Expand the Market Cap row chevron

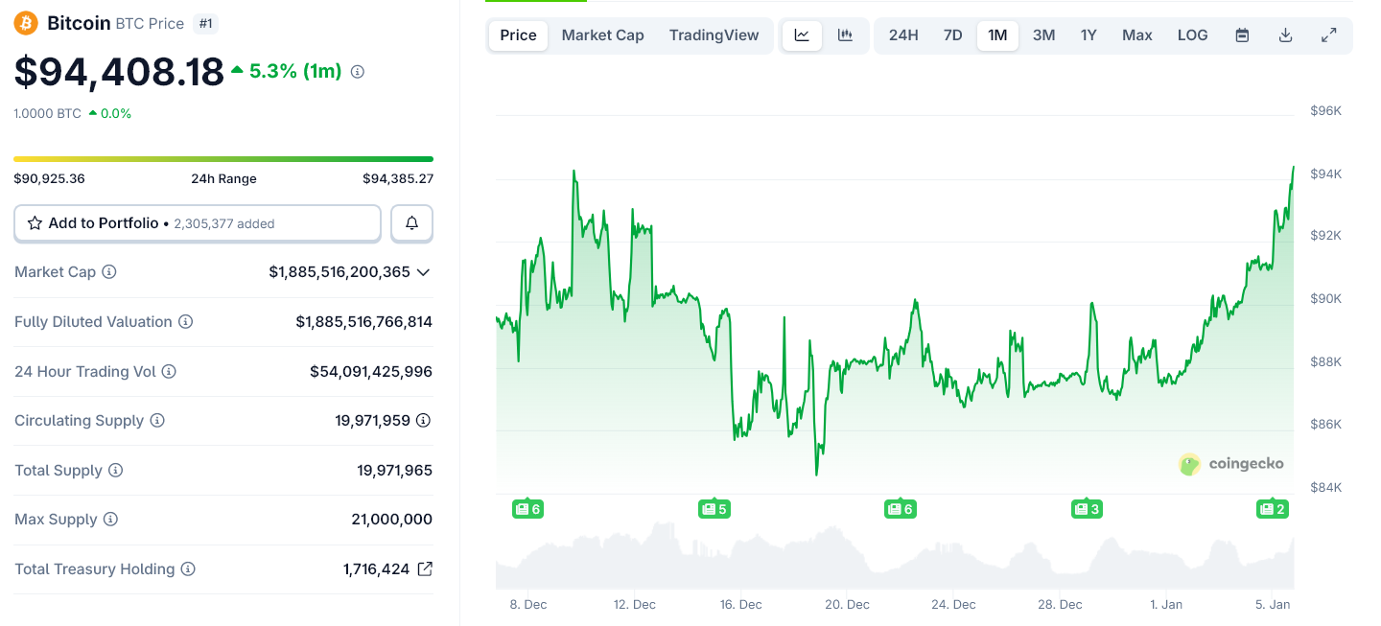click(x=422, y=272)
